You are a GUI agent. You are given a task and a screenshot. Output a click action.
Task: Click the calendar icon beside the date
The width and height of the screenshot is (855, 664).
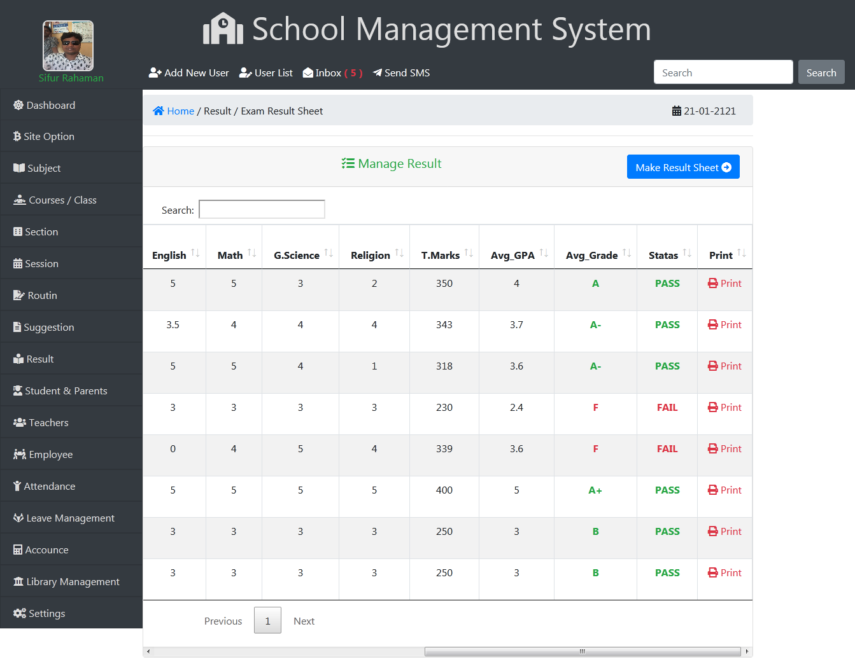coord(676,111)
